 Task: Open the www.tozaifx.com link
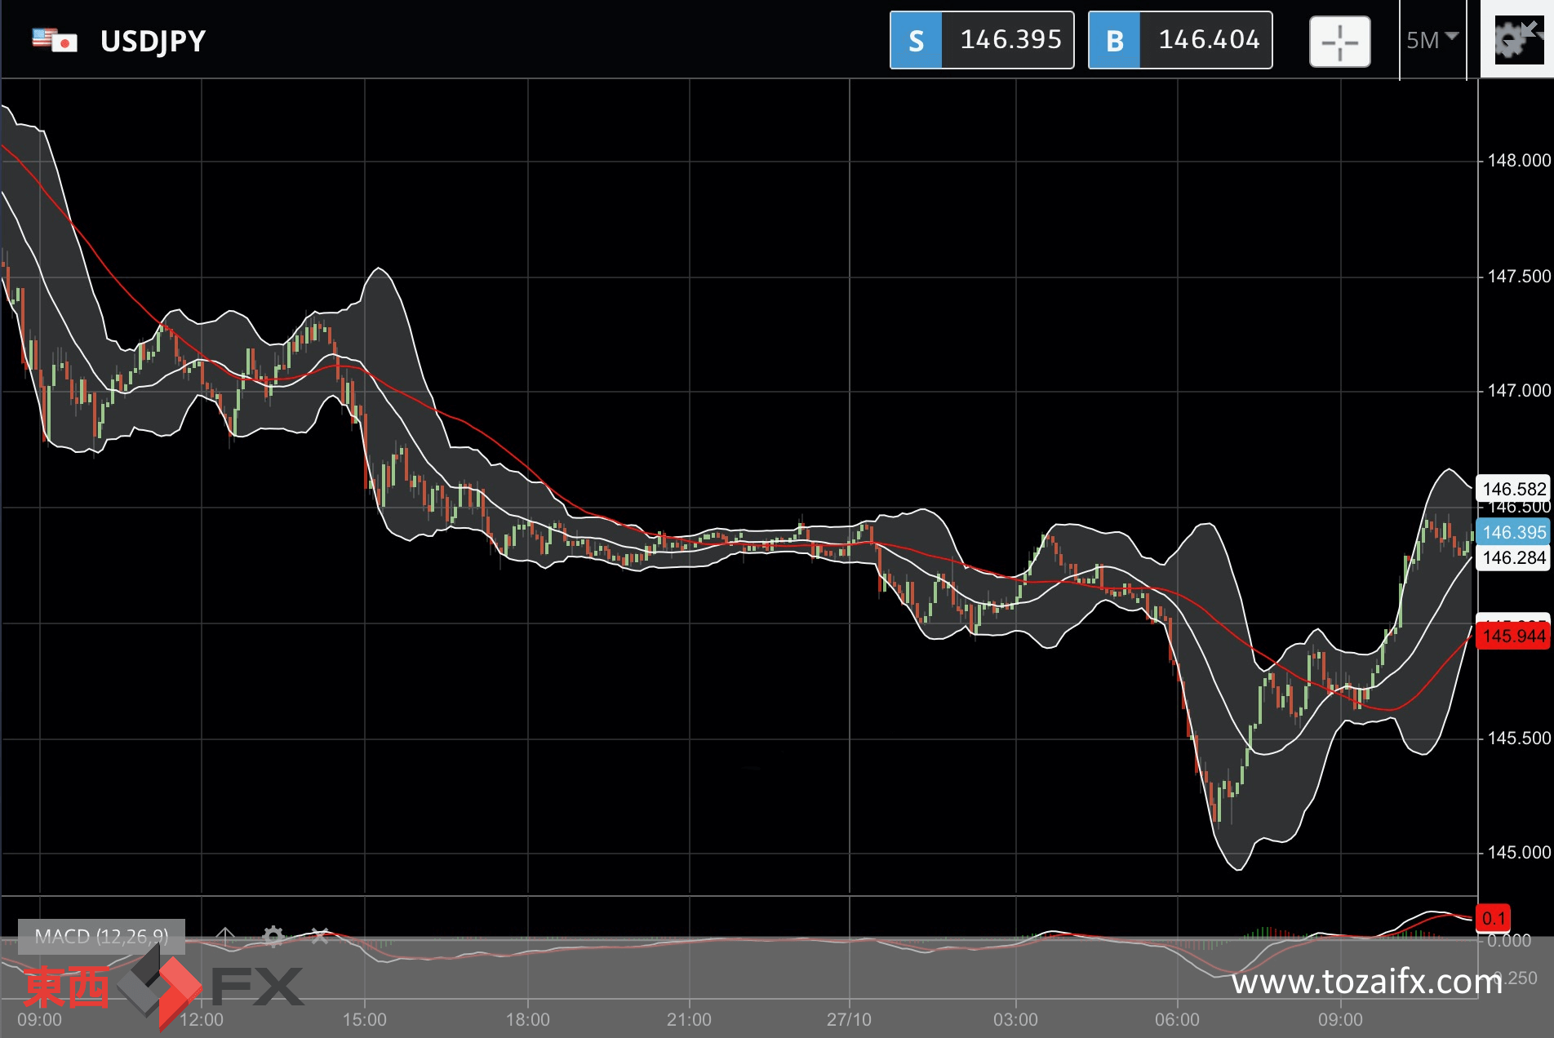(x=1367, y=982)
